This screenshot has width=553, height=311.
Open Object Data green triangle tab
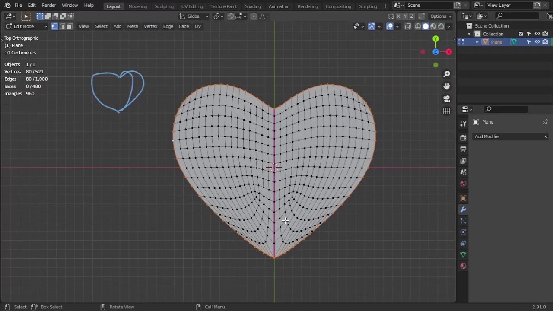point(463,255)
